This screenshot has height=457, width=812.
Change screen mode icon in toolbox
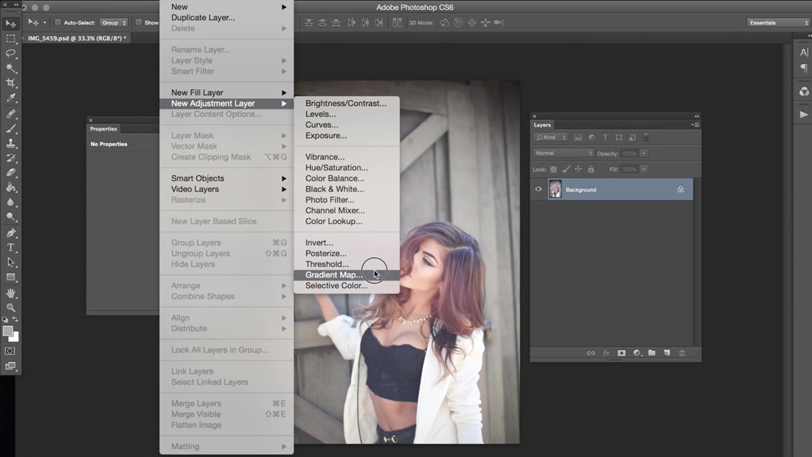10,366
